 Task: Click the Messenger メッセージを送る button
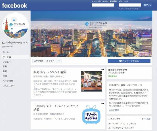(x=129, y=61)
